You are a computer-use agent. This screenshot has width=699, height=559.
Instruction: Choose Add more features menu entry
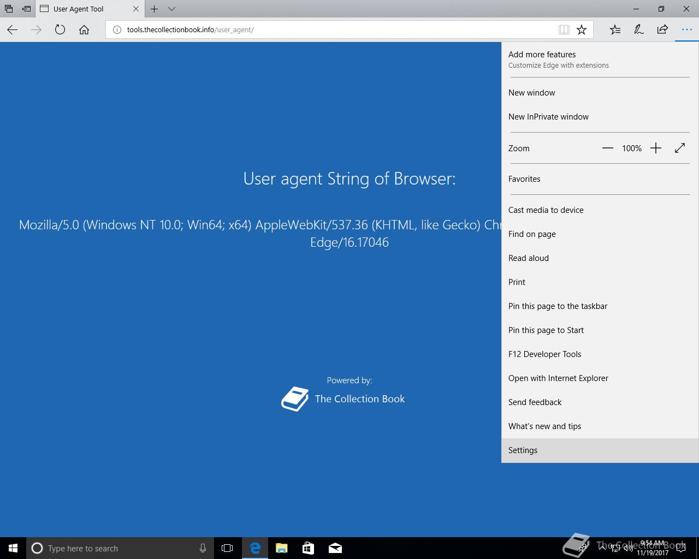[600, 60]
